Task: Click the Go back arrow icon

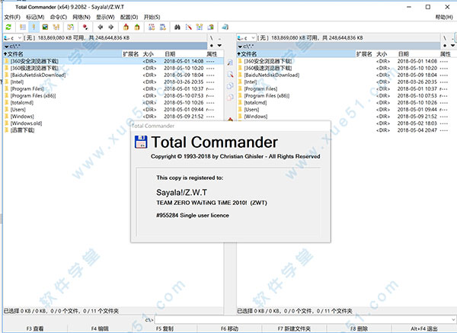Action: 100,27
